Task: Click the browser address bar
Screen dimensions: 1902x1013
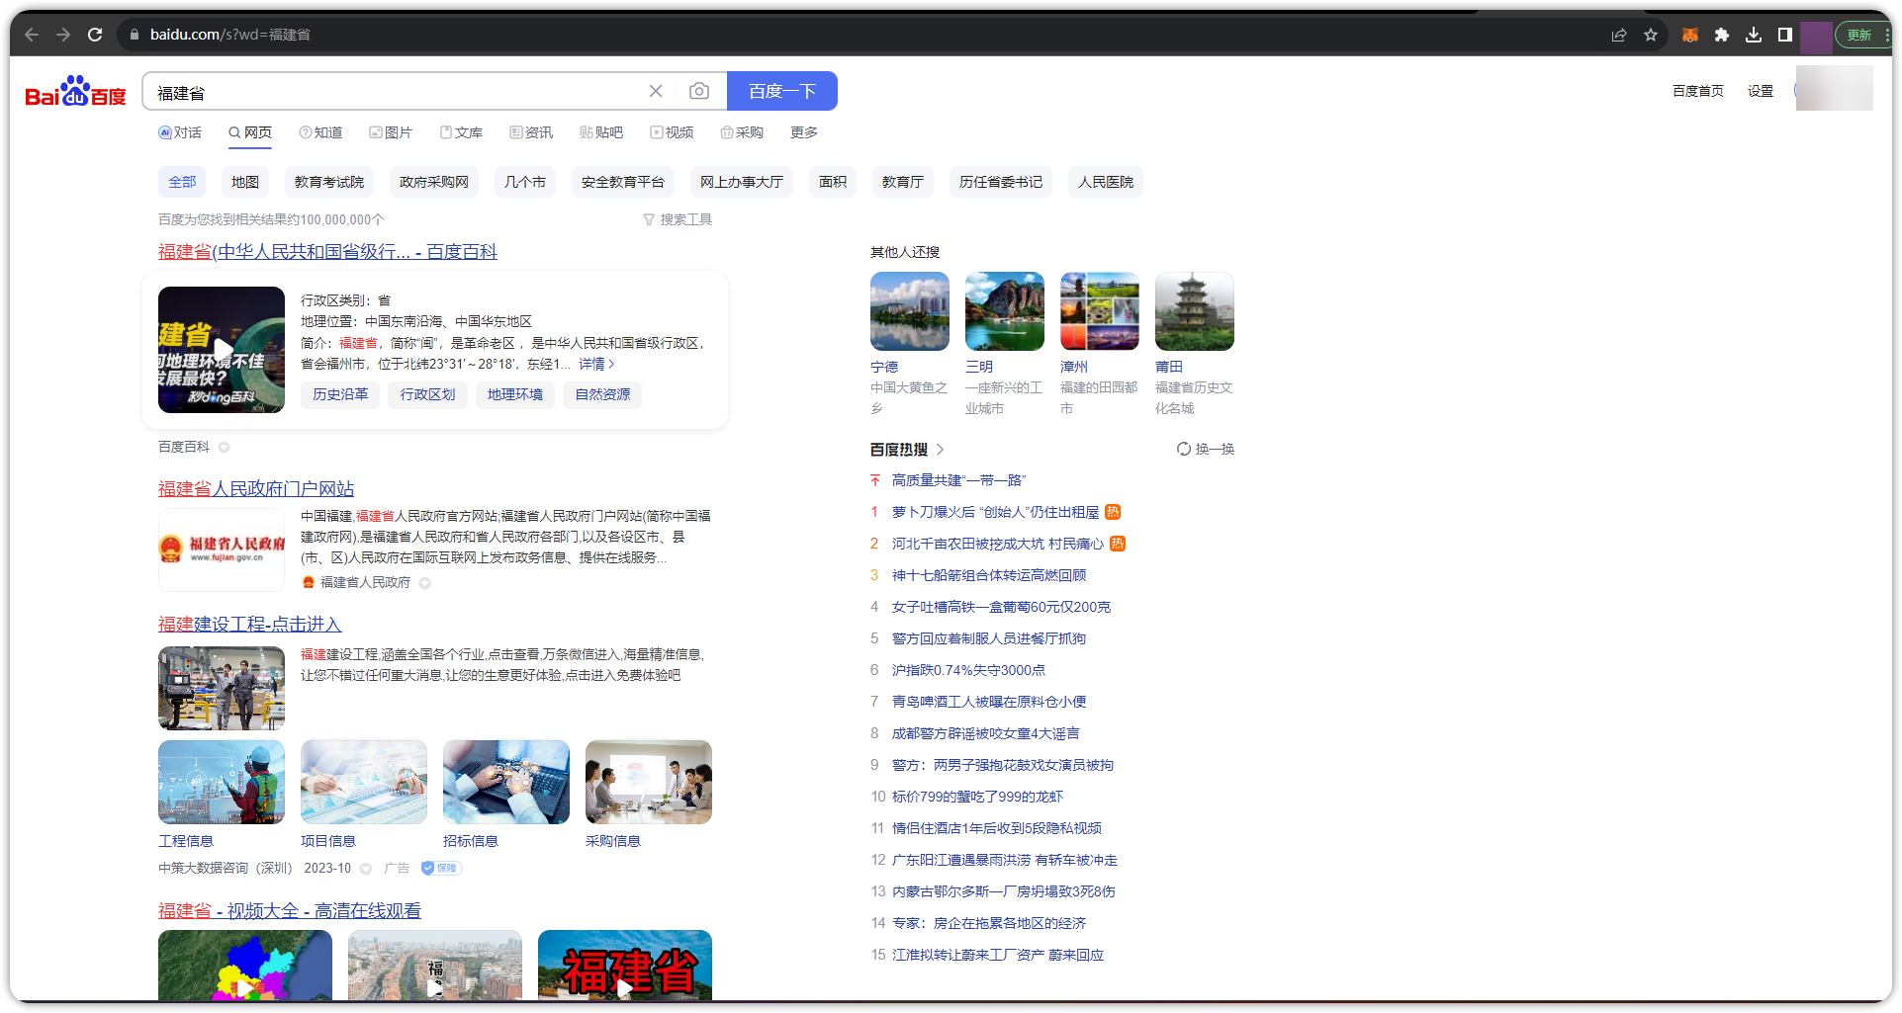Action: click(x=396, y=34)
